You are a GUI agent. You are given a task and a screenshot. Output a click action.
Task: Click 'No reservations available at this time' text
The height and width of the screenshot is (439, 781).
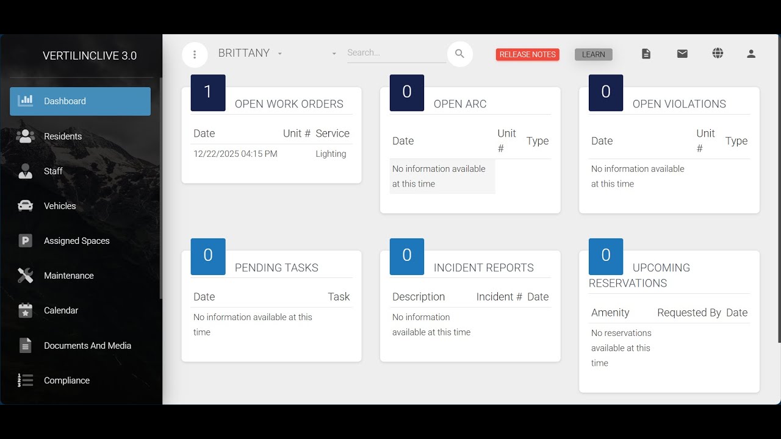(621, 348)
